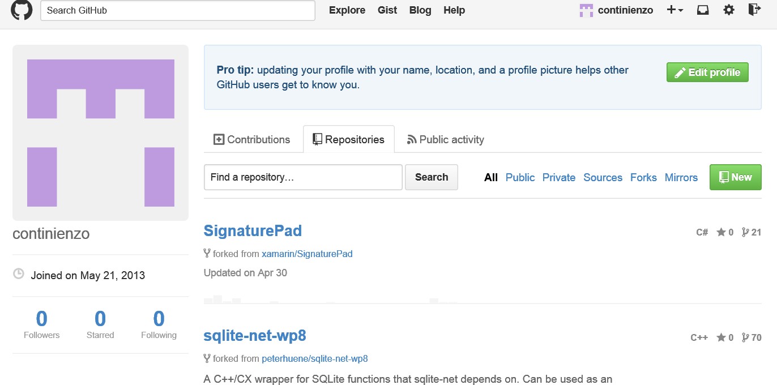Click SignaturePad's star count icon

721,232
